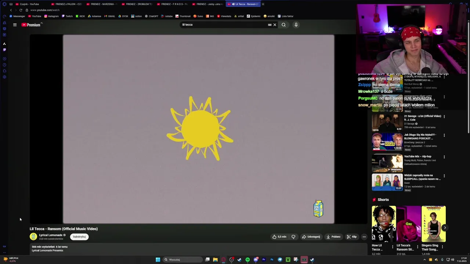
Task: Focus the YouTube search input
Action: coord(224,25)
